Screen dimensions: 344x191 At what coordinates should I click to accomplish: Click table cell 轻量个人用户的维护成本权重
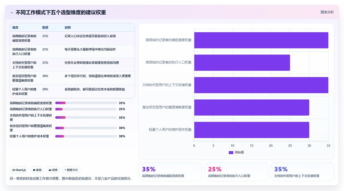click(25, 92)
